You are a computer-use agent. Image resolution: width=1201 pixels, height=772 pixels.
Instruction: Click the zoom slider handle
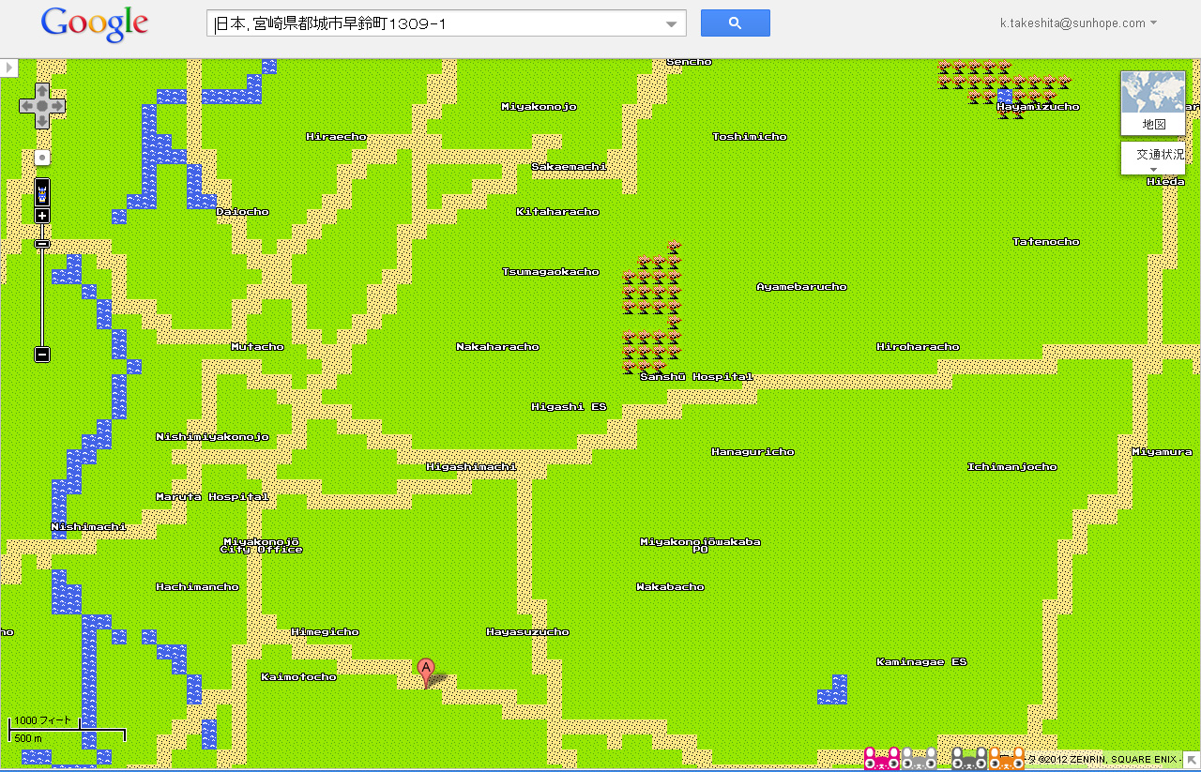[42, 244]
